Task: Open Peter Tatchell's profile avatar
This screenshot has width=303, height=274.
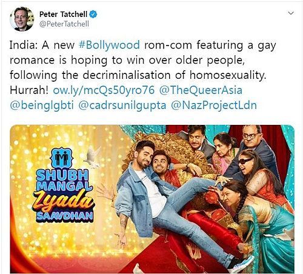Action: pos(22,19)
